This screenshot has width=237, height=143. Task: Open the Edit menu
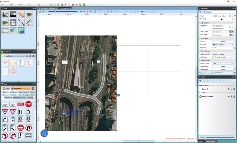tap(11, 5)
